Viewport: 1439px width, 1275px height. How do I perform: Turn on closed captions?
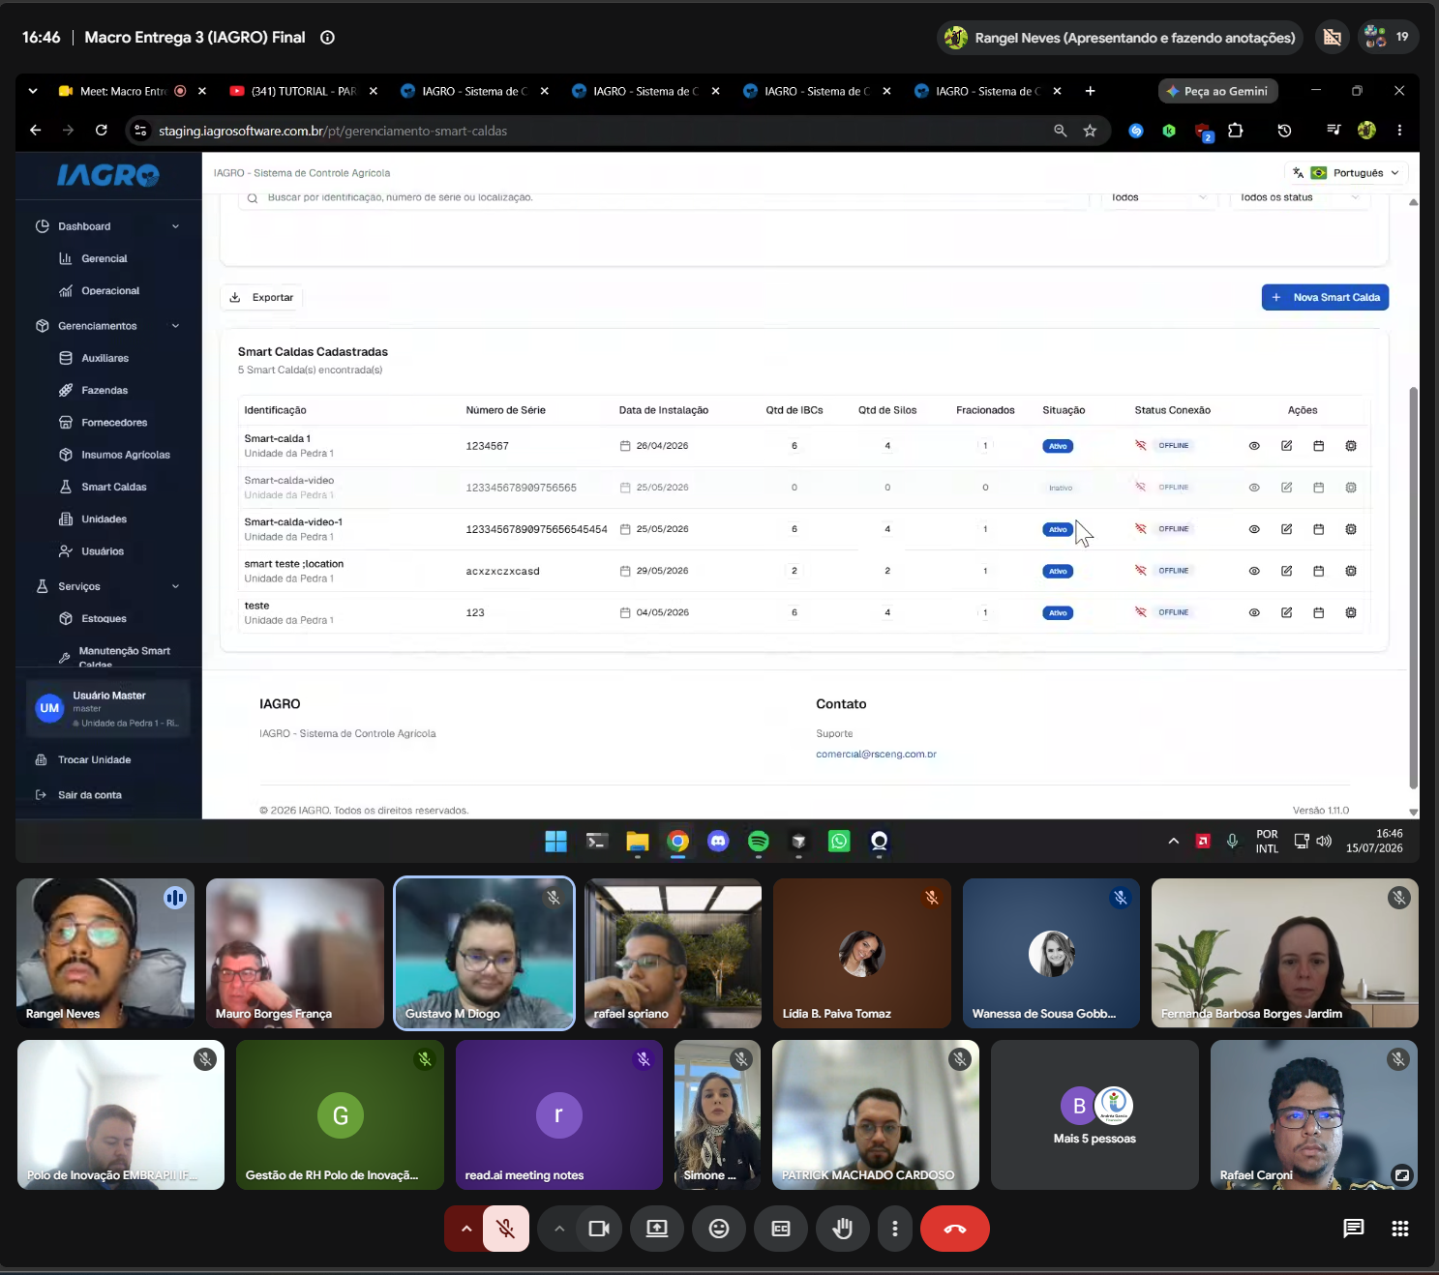(781, 1229)
